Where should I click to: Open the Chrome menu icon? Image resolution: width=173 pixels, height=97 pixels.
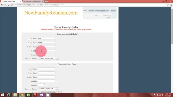coord(171,5)
